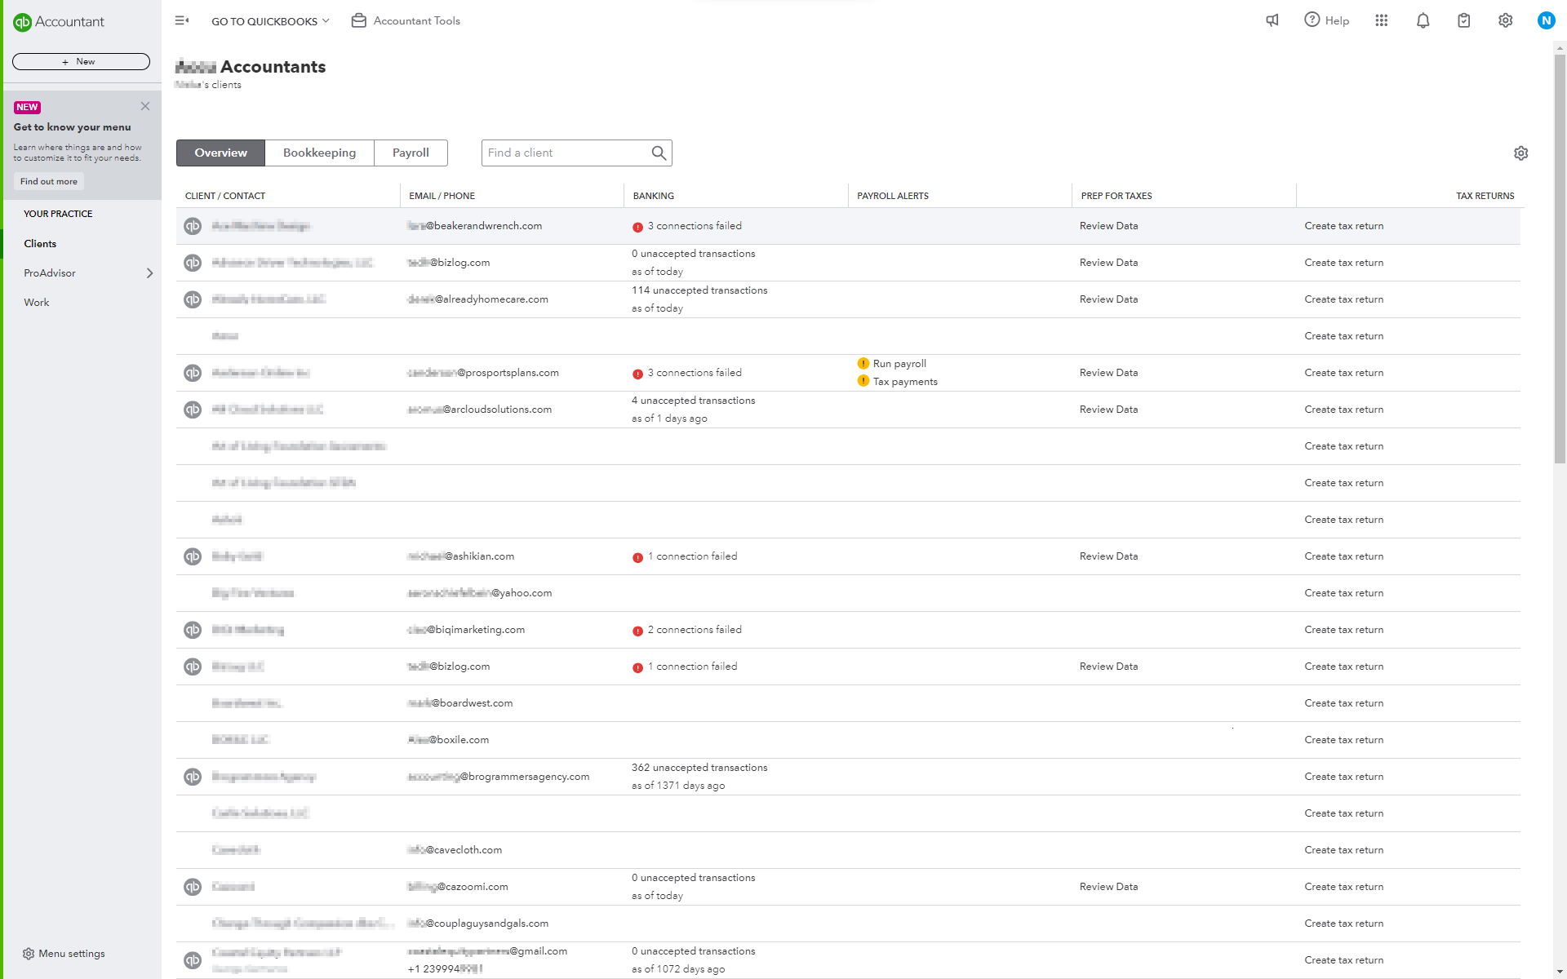The width and height of the screenshot is (1567, 979).
Task: Switch to the Bookkeeping tab
Action: (x=319, y=153)
